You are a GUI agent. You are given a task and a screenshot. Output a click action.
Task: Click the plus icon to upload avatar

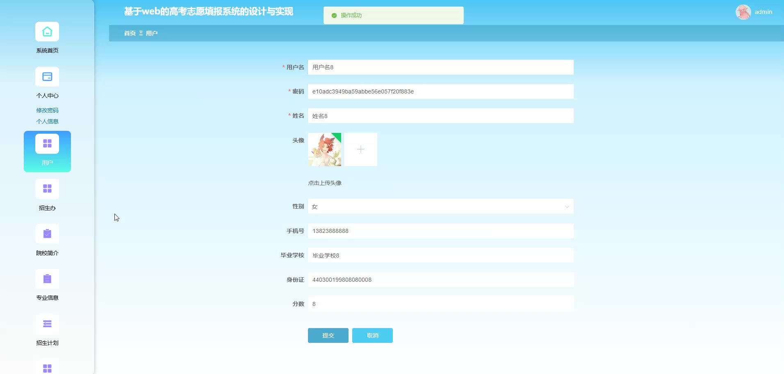360,149
